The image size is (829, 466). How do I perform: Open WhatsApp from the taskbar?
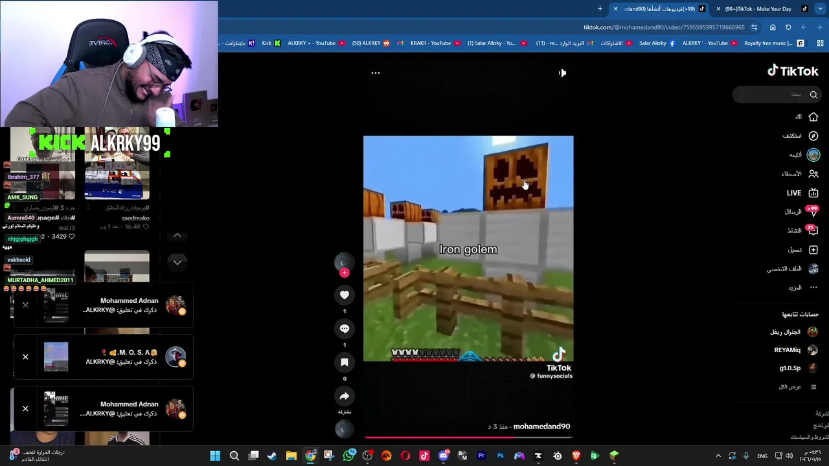pyautogui.click(x=348, y=456)
